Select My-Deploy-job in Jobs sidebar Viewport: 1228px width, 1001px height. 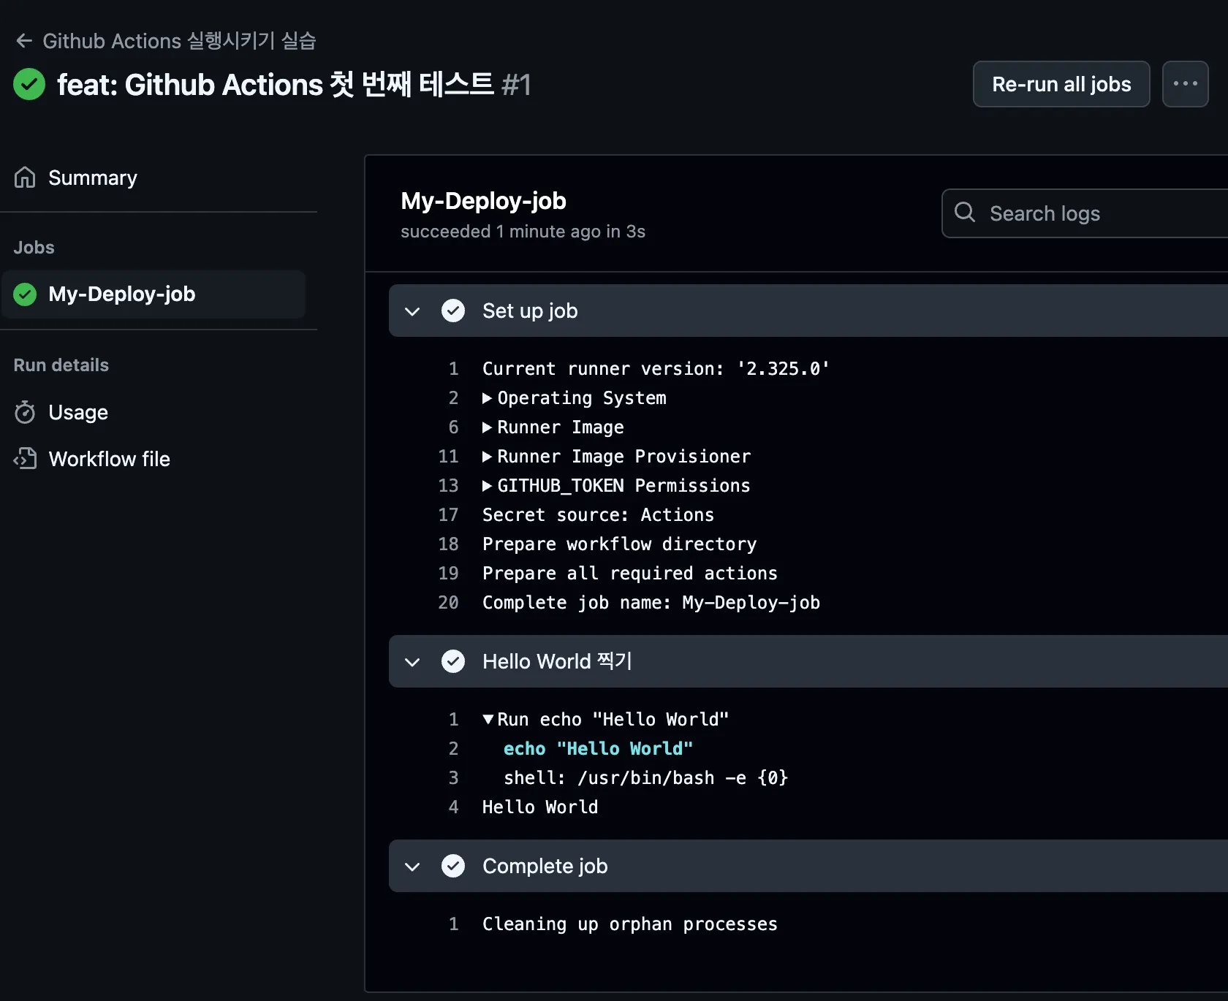tap(153, 294)
